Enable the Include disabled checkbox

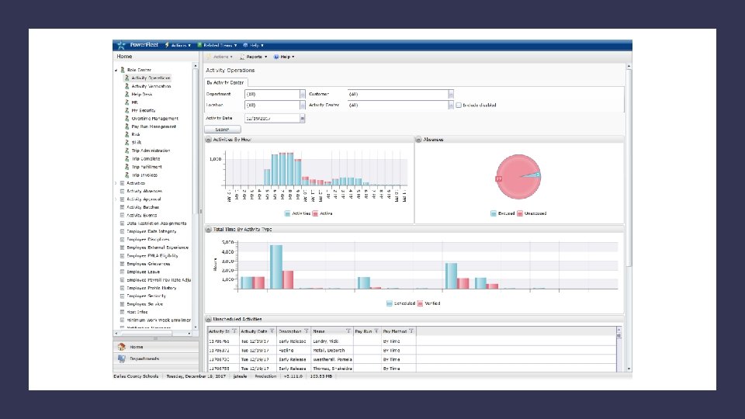coord(459,105)
